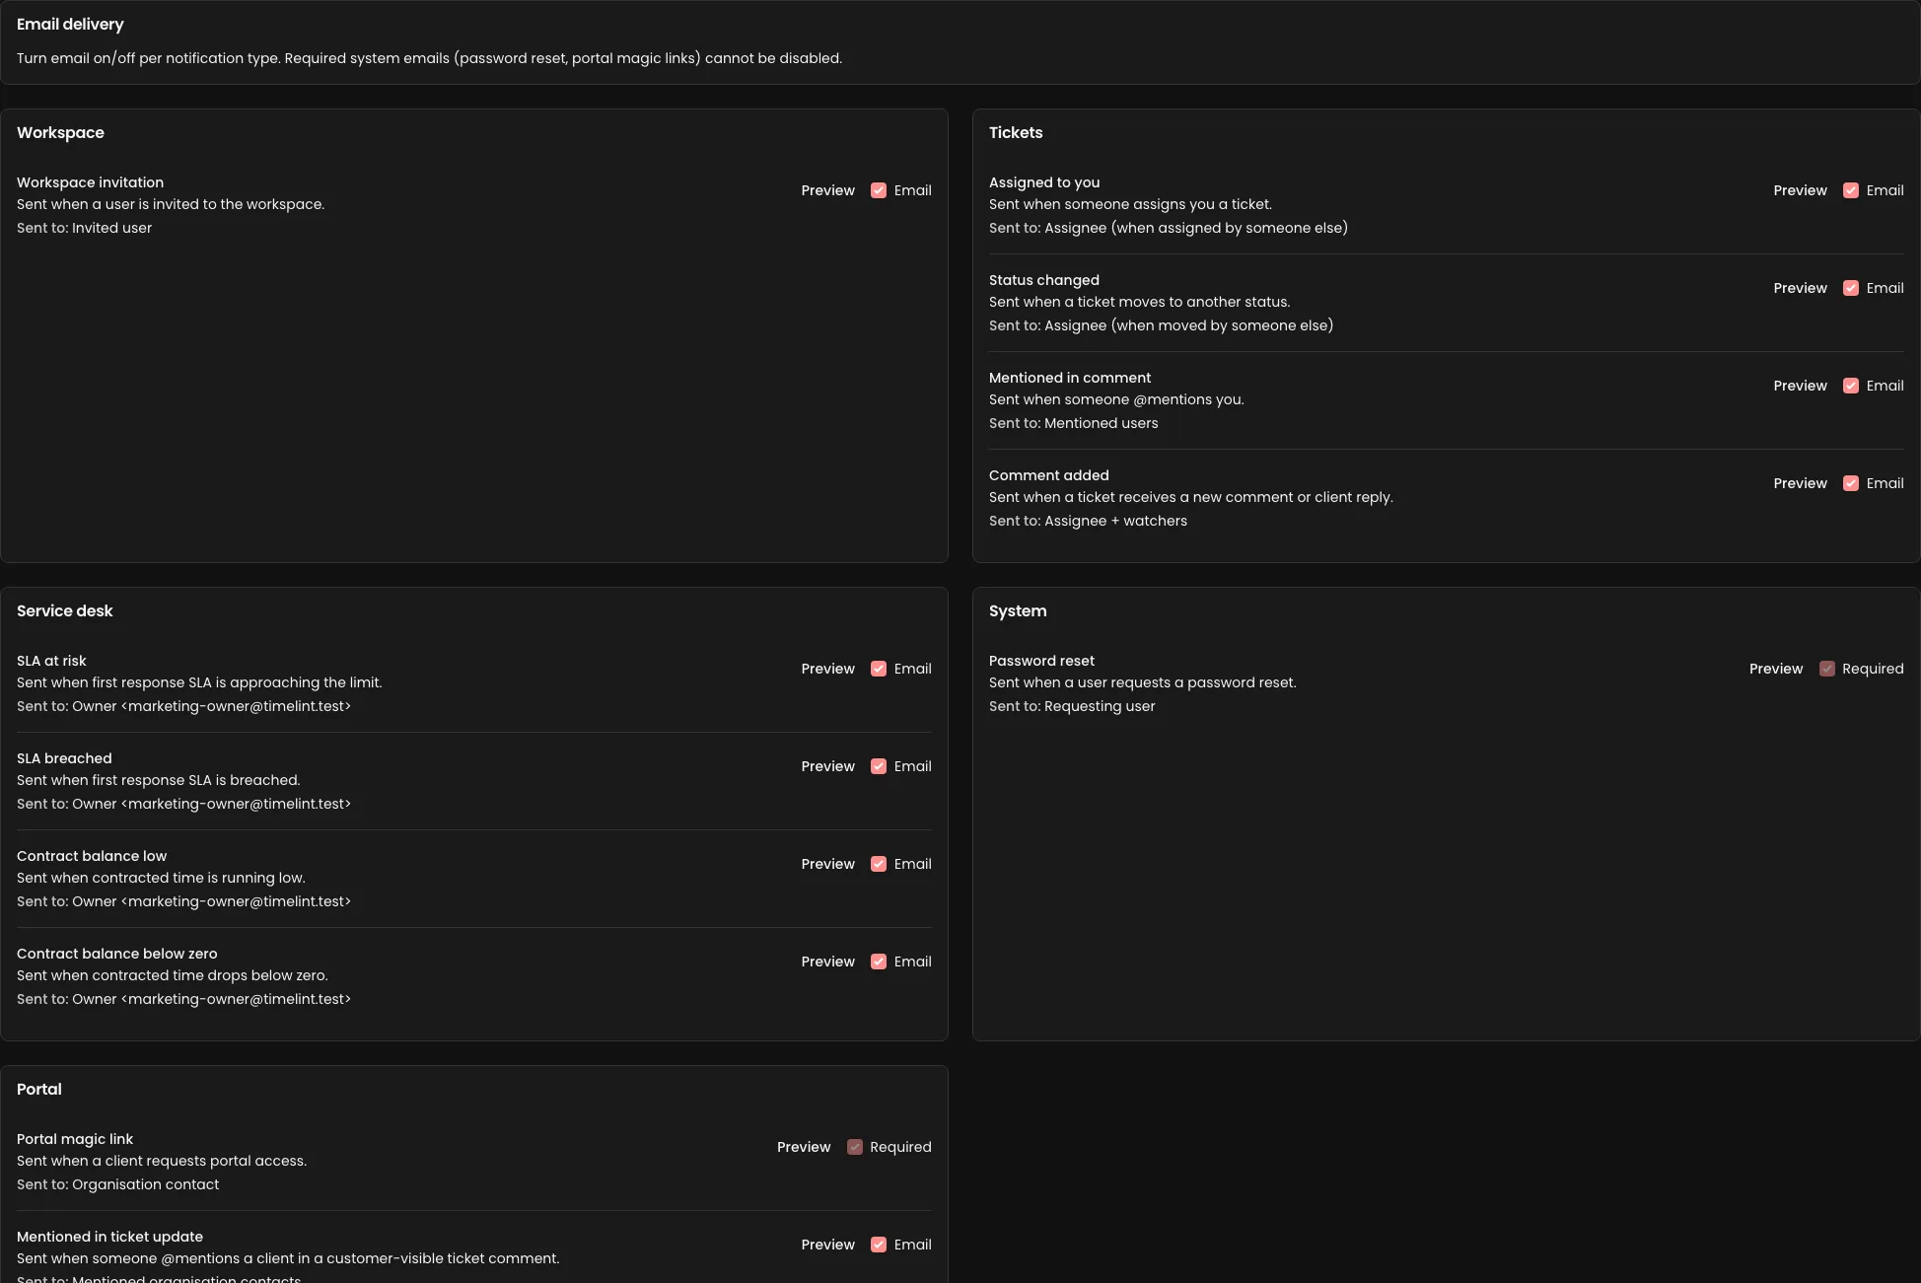Screen dimensions: 1921x1283
Task: Preview the Comment added email
Action: (1800, 483)
